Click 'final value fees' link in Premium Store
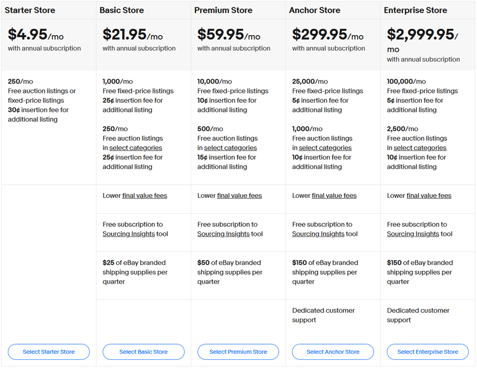 point(239,196)
